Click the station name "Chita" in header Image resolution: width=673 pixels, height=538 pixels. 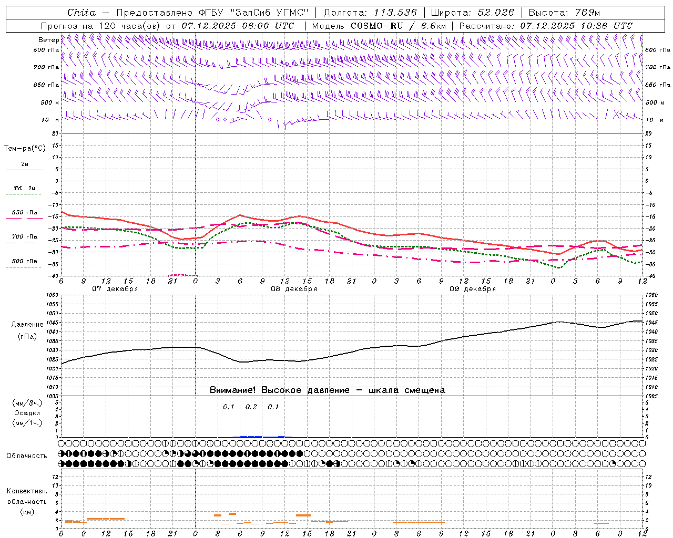tap(81, 13)
